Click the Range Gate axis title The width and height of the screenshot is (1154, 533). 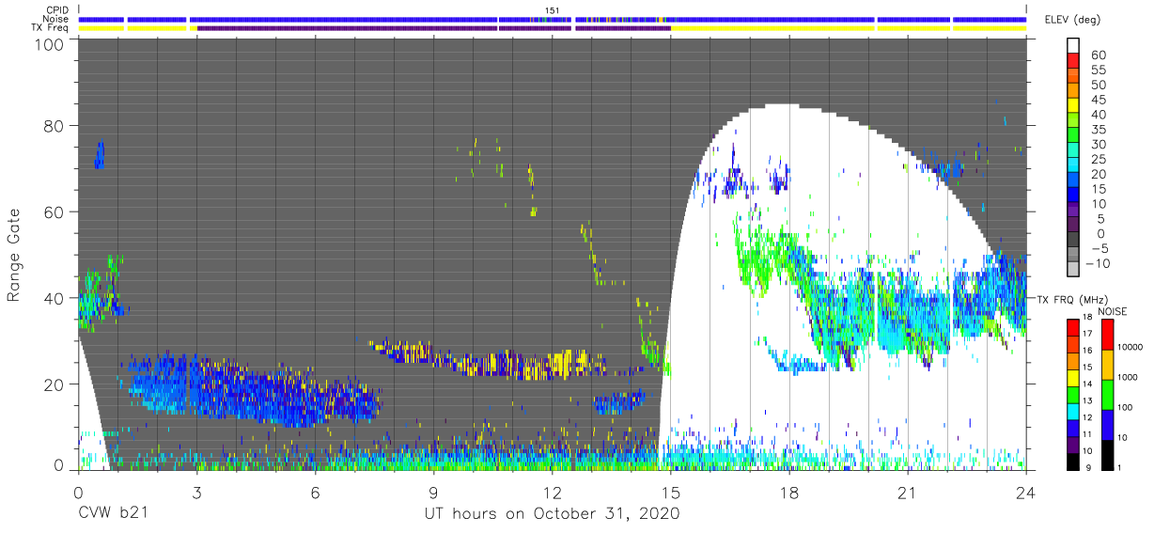point(15,256)
